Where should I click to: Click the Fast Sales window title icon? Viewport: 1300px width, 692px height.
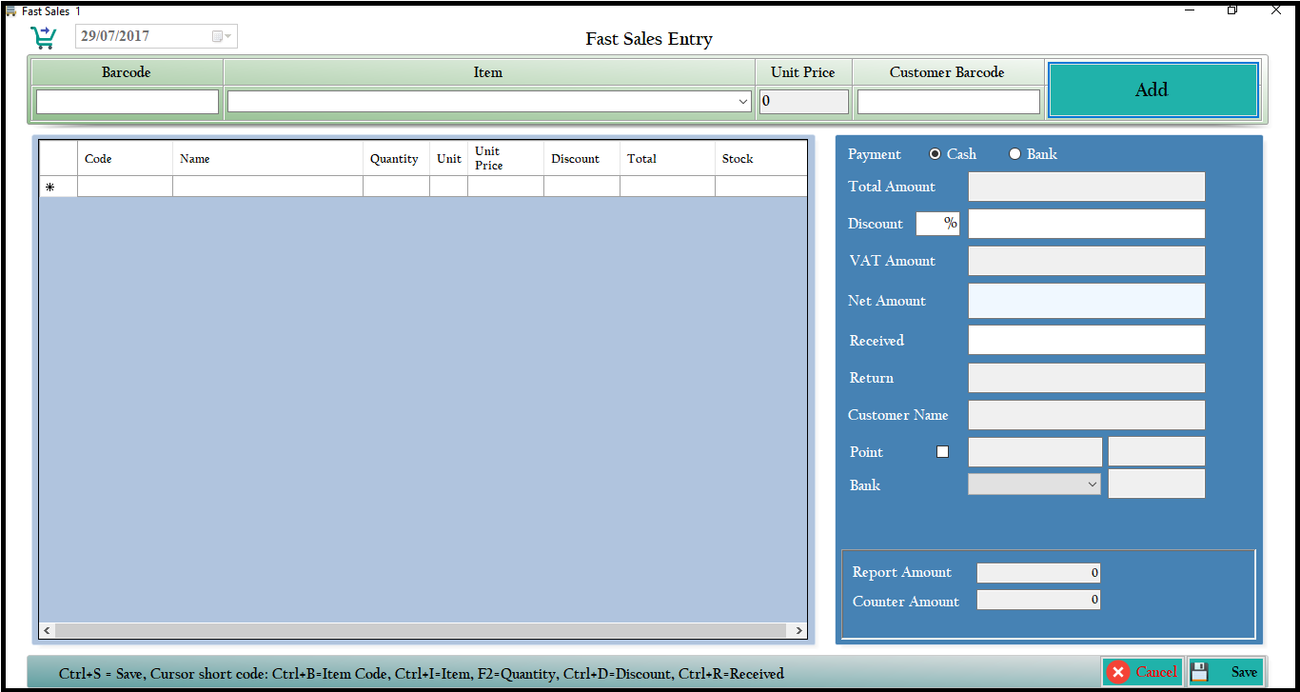point(10,10)
